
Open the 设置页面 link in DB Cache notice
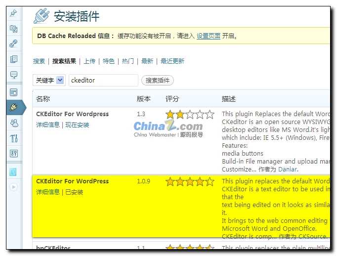tap(209, 36)
